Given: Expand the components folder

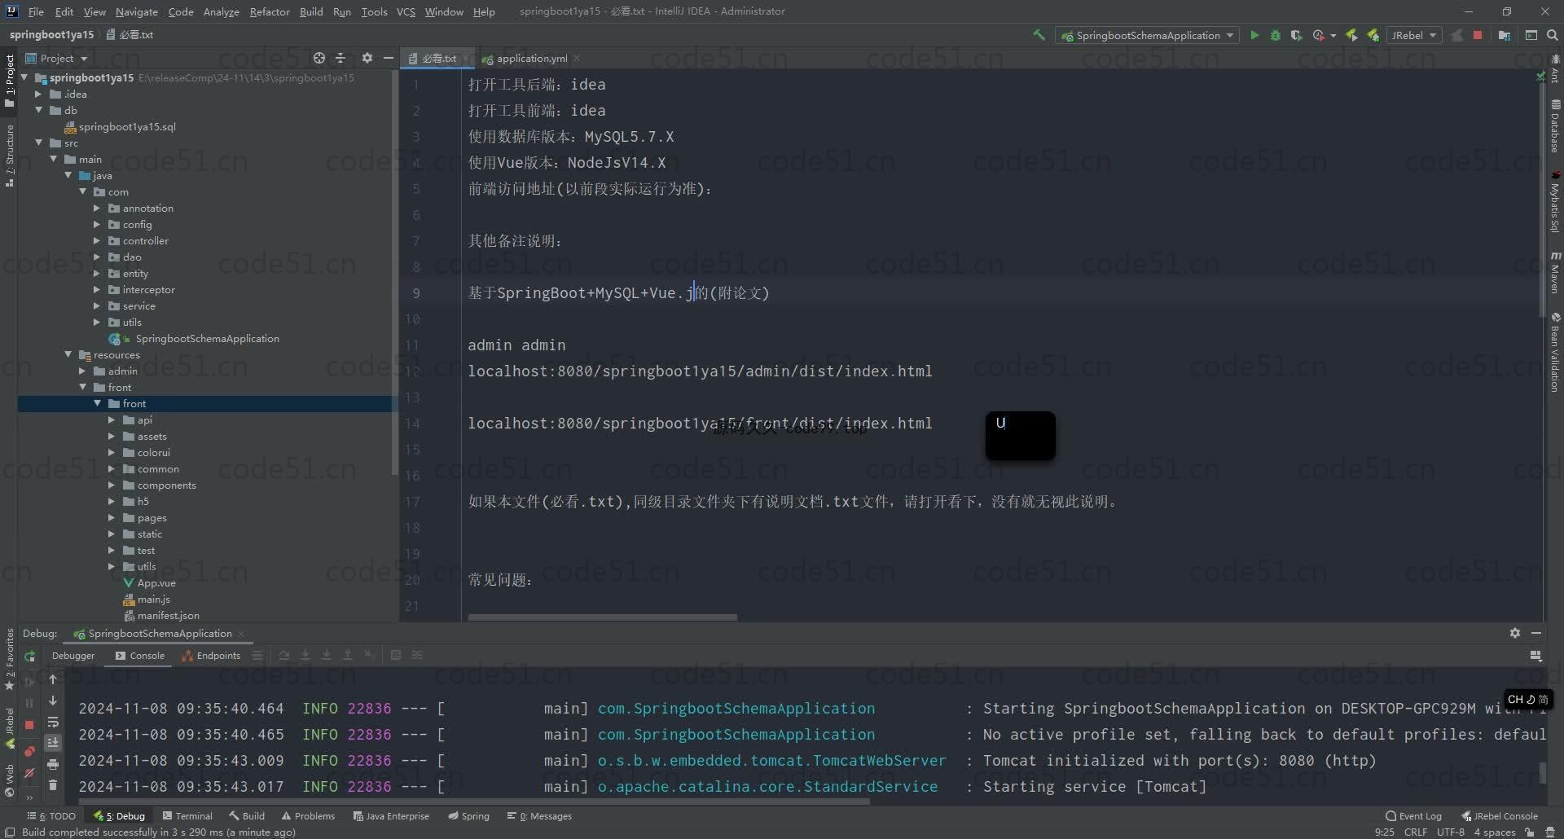Looking at the screenshot, I should [112, 485].
